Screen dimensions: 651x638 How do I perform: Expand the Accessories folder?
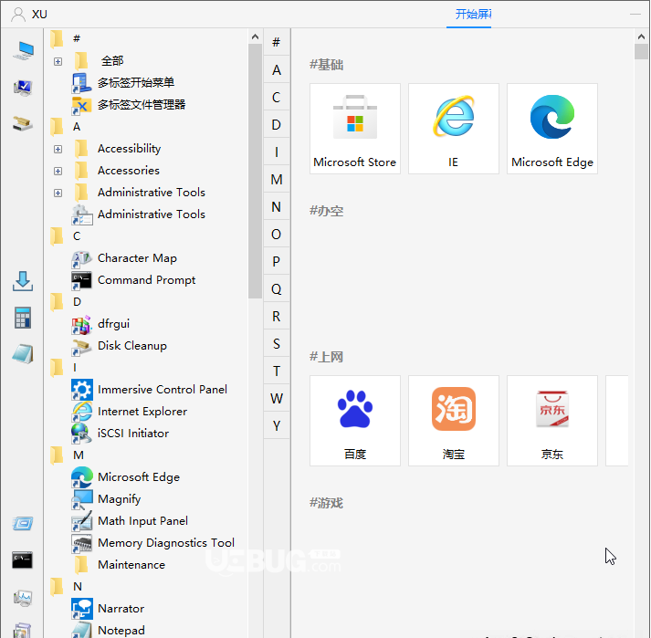point(58,171)
